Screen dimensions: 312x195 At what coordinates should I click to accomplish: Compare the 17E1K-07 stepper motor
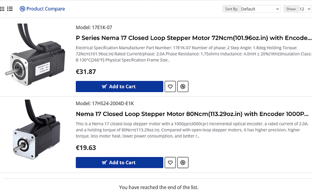click(183, 86)
